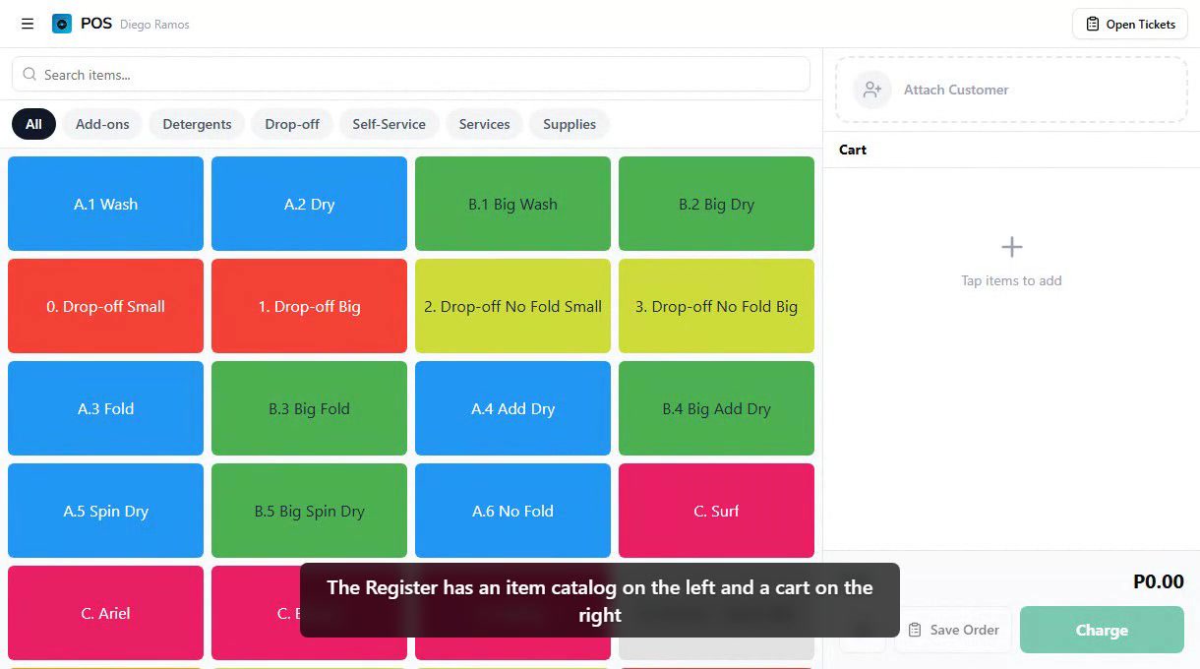Select the pink C. Surf item tile
Image resolution: width=1200 pixels, height=669 pixels.
click(x=716, y=511)
